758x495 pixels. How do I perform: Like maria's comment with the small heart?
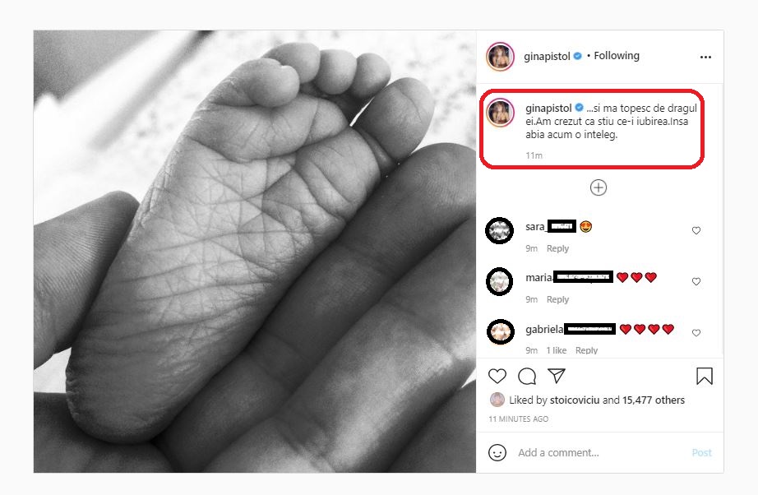[696, 282]
